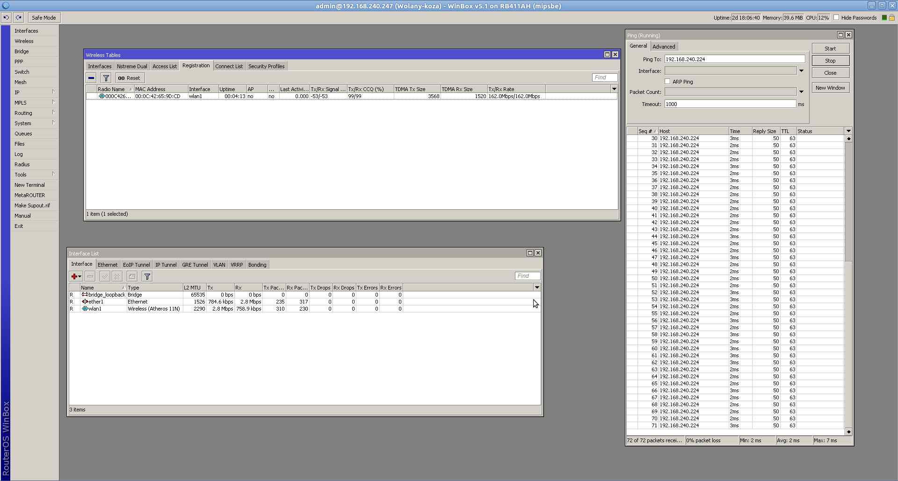This screenshot has height=481, width=898.
Task: Switch to EoIP Tunnel tab
Action: pos(137,265)
